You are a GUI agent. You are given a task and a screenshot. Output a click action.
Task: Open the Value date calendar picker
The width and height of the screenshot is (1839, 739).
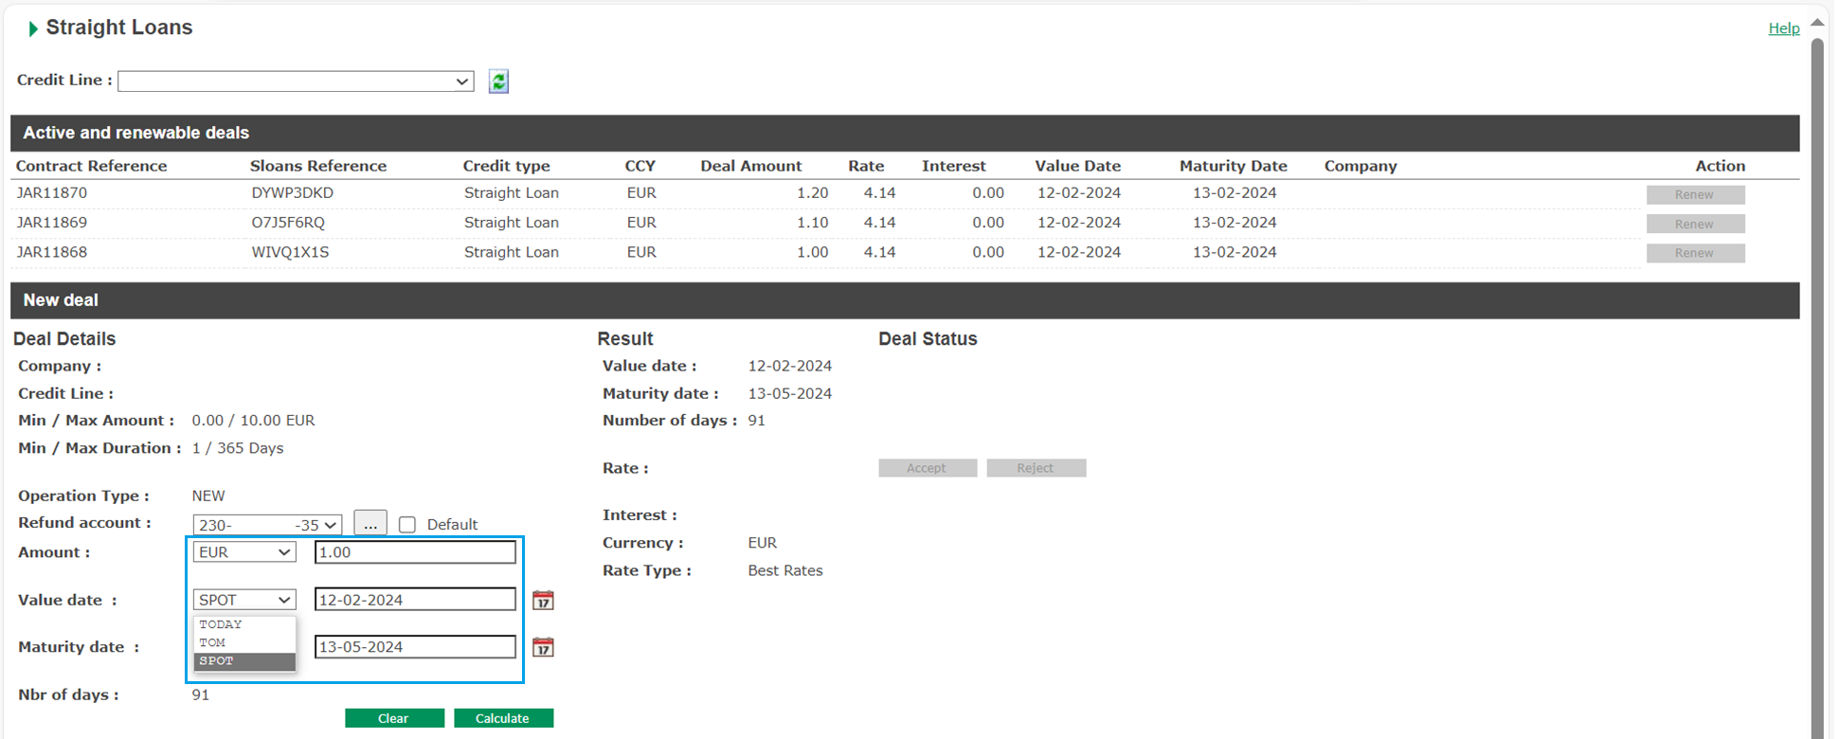coord(543,600)
